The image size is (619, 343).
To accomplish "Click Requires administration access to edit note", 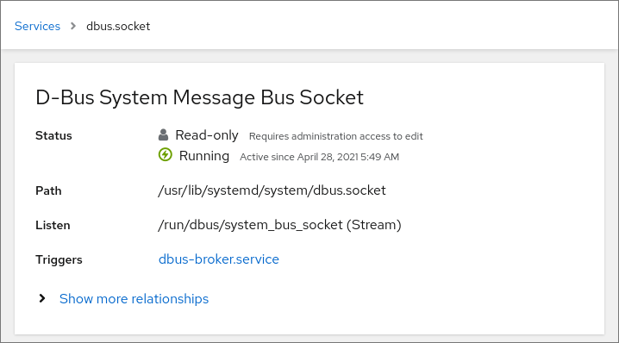I will (x=336, y=136).
